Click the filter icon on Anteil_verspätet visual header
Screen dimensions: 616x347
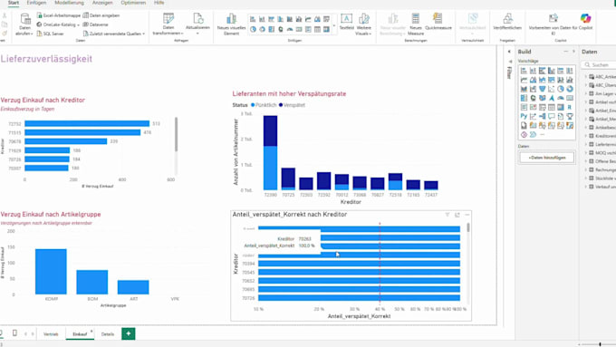click(448, 215)
